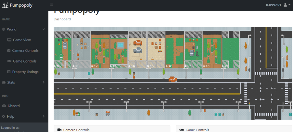Image resolution: width=293 pixels, height=132 pixels.
Task: Click the Pumpopoly logo icon
Action: 5,5
